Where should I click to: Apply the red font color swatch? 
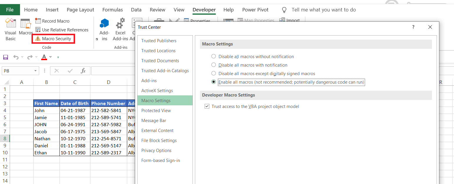click(44, 57)
